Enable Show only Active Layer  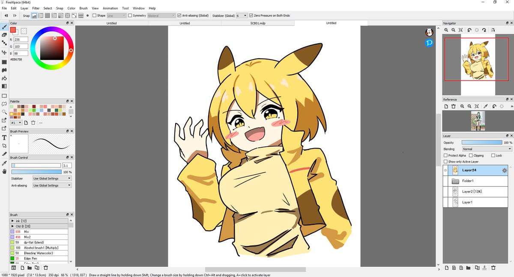[x=445, y=162]
